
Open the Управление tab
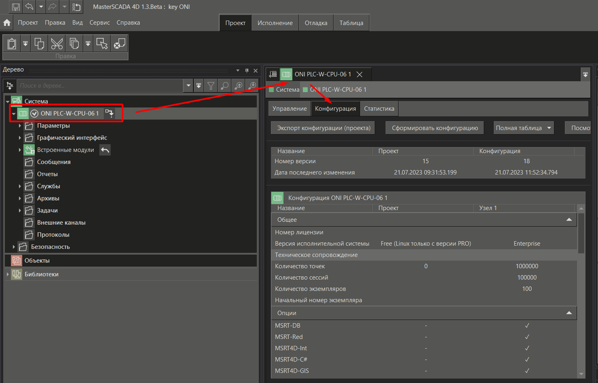(290, 109)
